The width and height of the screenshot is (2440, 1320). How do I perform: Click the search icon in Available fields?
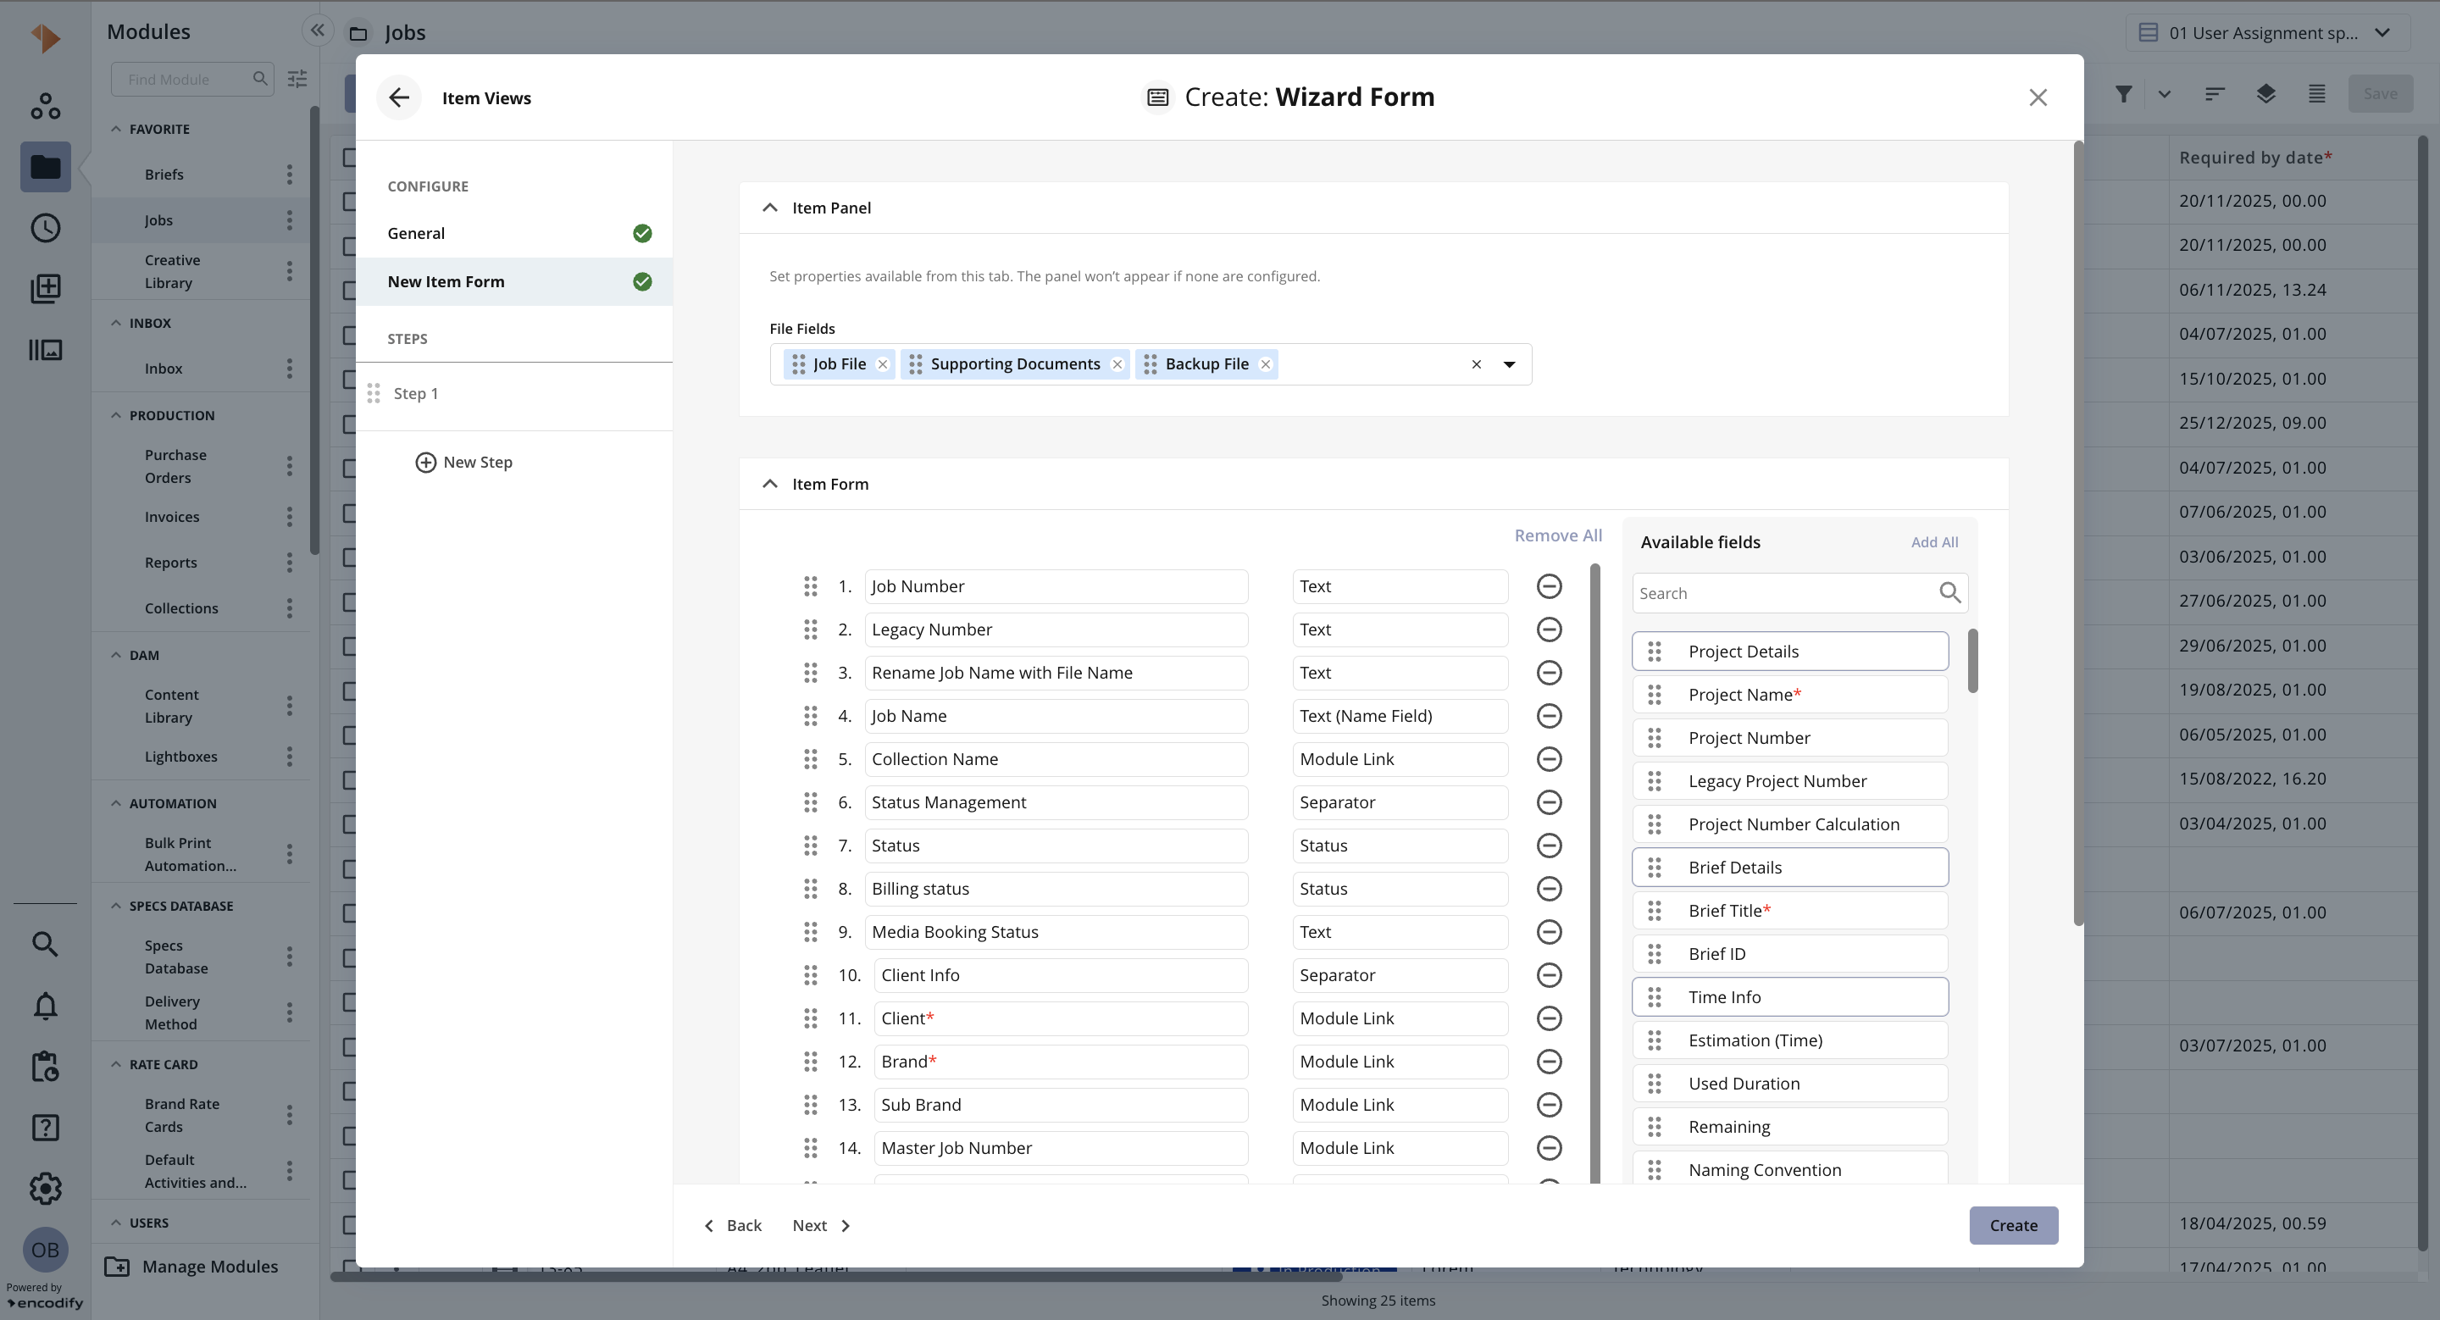(1949, 594)
